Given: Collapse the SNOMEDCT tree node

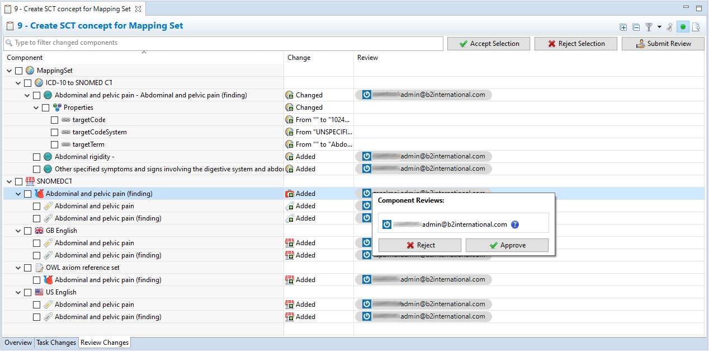Looking at the screenshot, I should [x=10, y=181].
